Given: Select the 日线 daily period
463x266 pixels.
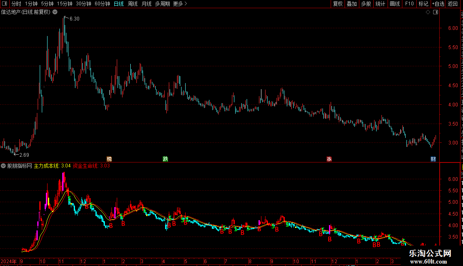Looking at the screenshot, I should pyautogui.click(x=119, y=4).
